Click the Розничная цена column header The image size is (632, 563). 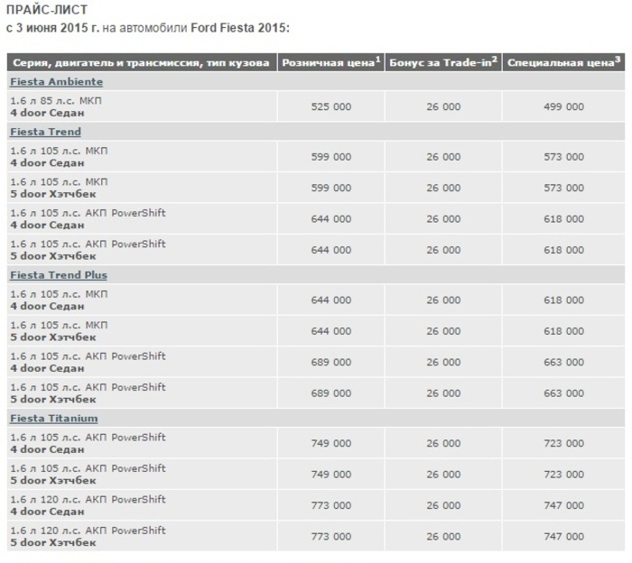[x=331, y=62]
